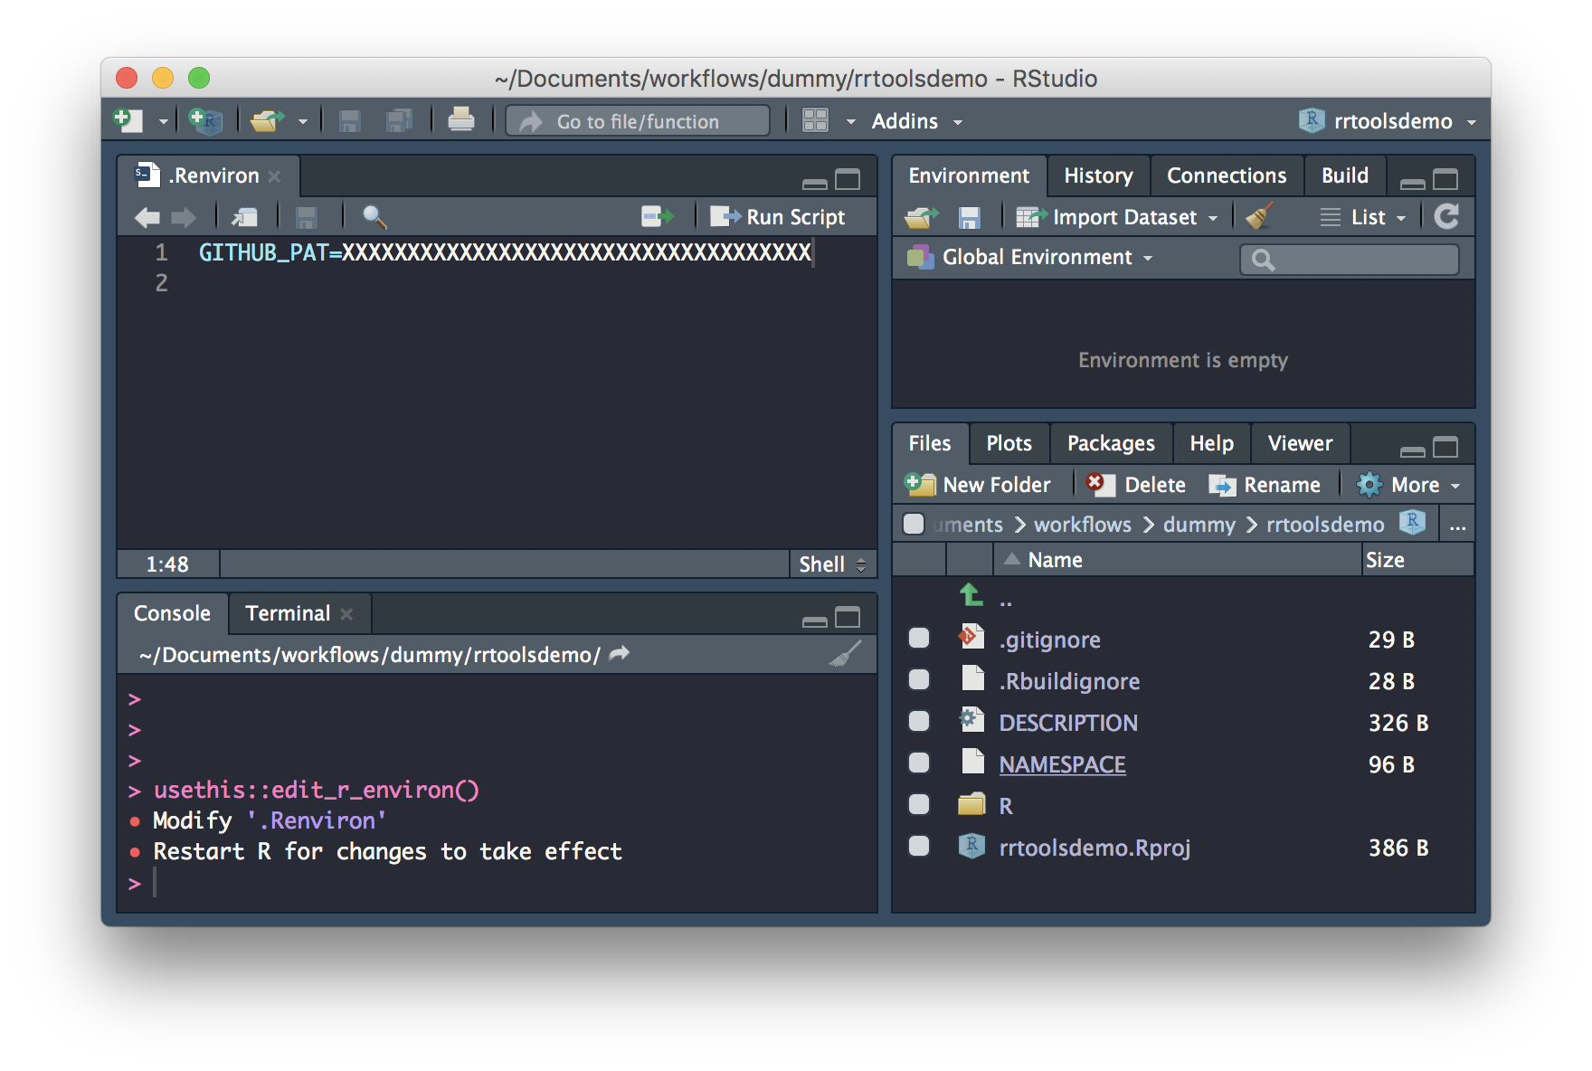Click the Load Workspace icon in Environment

click(921, 217)
